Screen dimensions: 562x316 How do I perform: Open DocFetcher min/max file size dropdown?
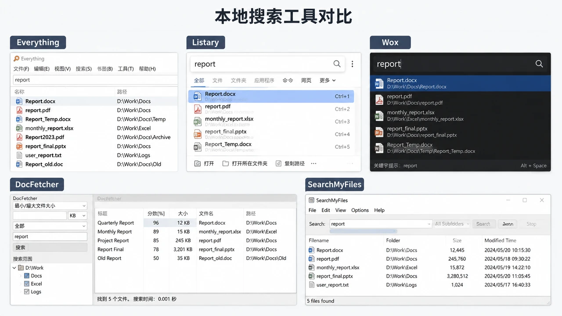pos(50,206)
